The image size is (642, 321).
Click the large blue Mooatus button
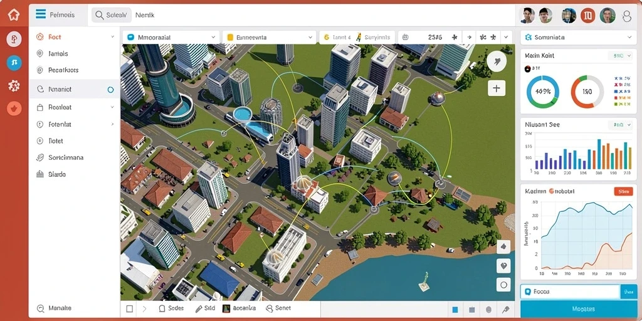click(x=579, y=309)
